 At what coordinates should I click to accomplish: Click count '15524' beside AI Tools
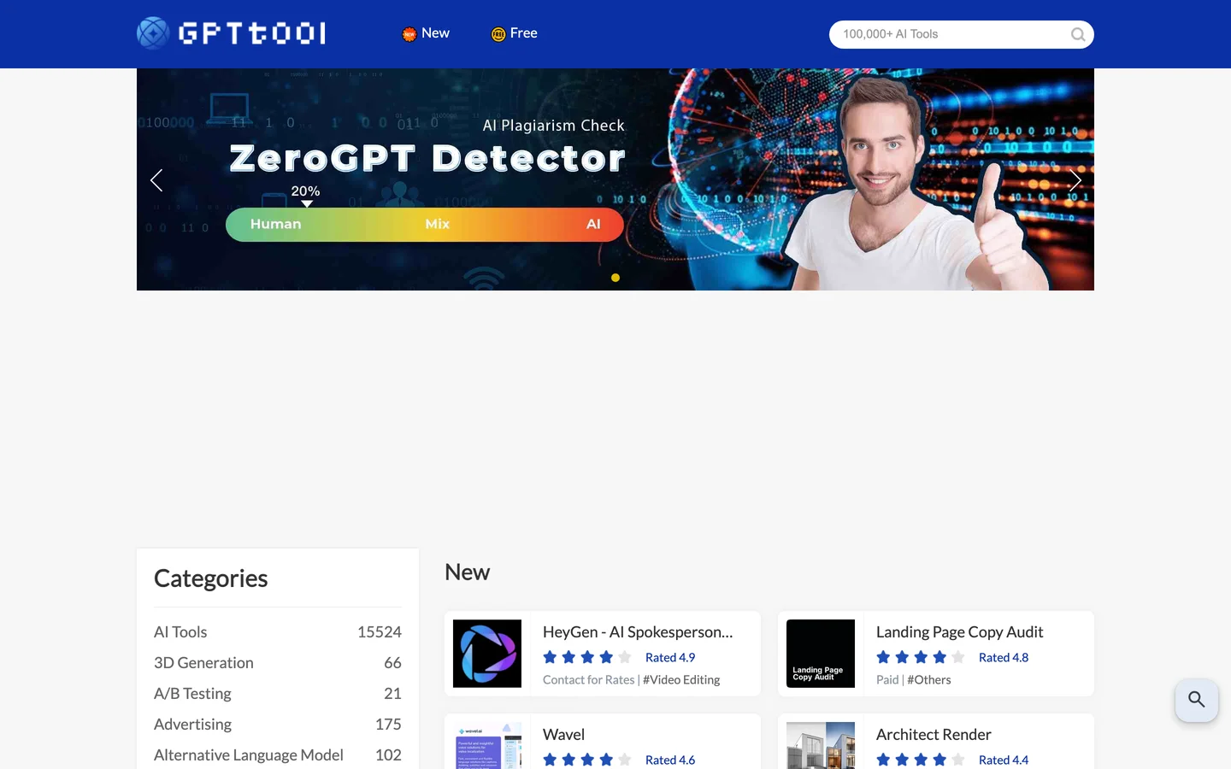[380, 632]
